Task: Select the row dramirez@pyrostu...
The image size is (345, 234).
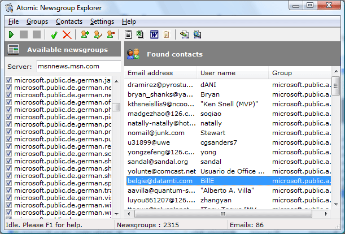Action: [228, 85]
